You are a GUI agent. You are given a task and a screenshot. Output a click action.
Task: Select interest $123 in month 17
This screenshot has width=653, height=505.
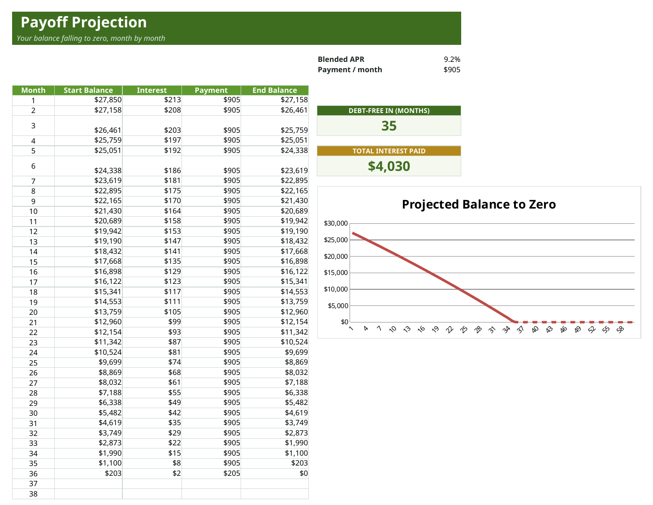(152, 282)
